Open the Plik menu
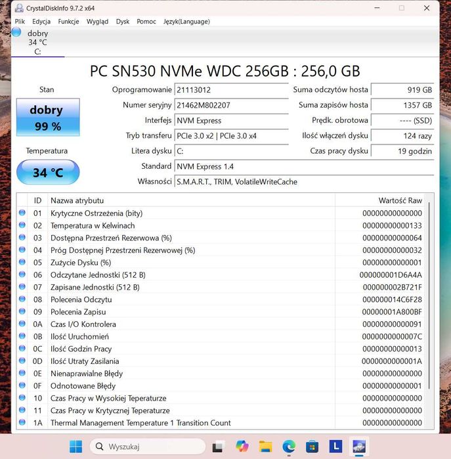 (20, 22)
